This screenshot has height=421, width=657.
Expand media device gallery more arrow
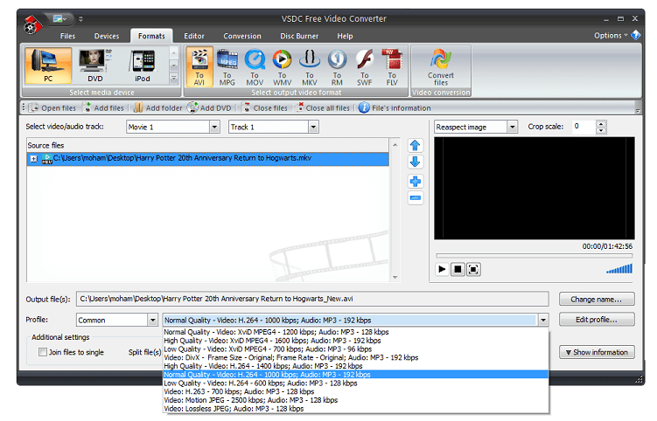click(174, 79)
